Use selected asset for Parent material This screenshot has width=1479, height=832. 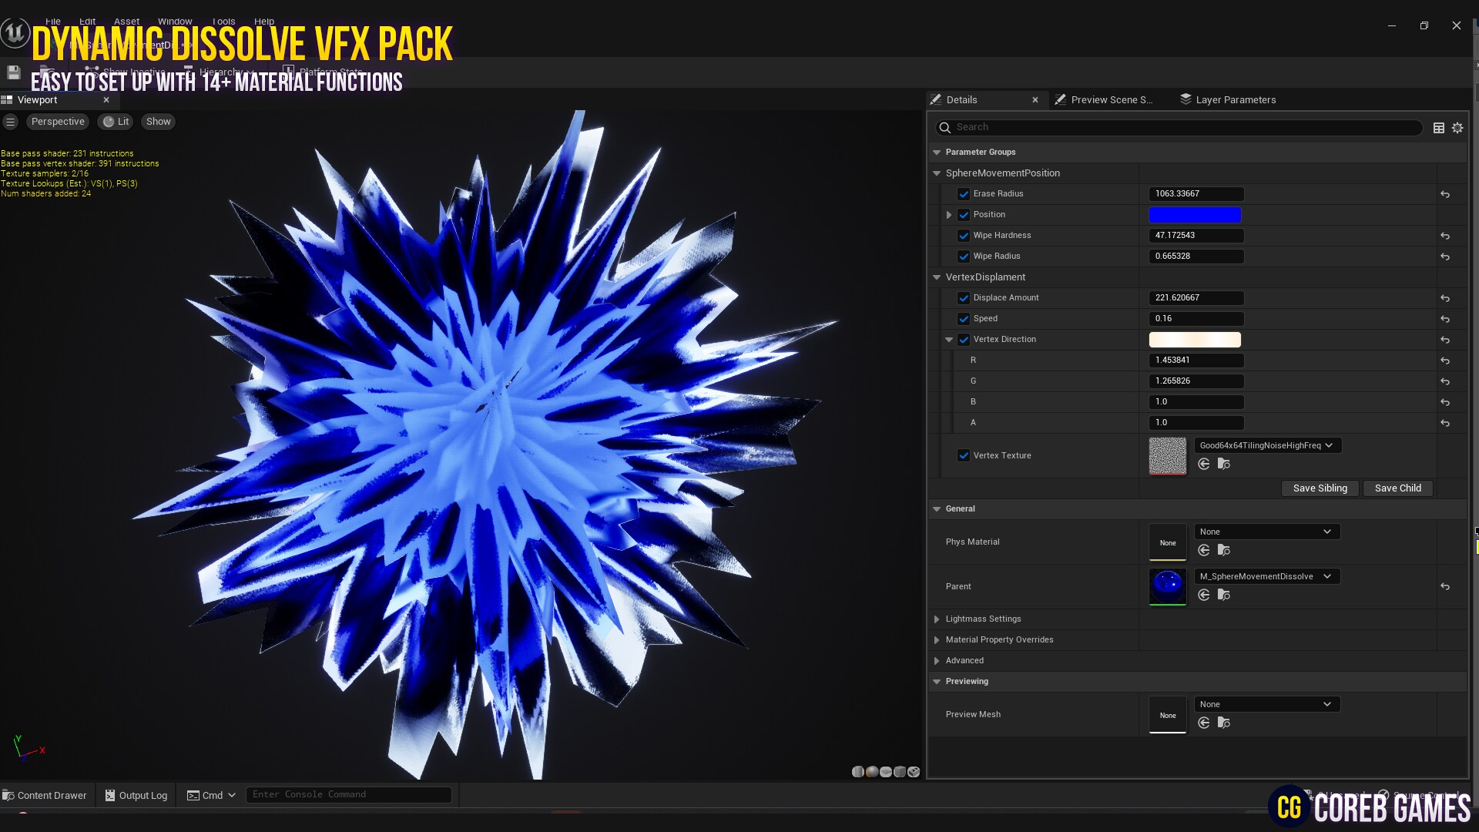[1204, 595]
